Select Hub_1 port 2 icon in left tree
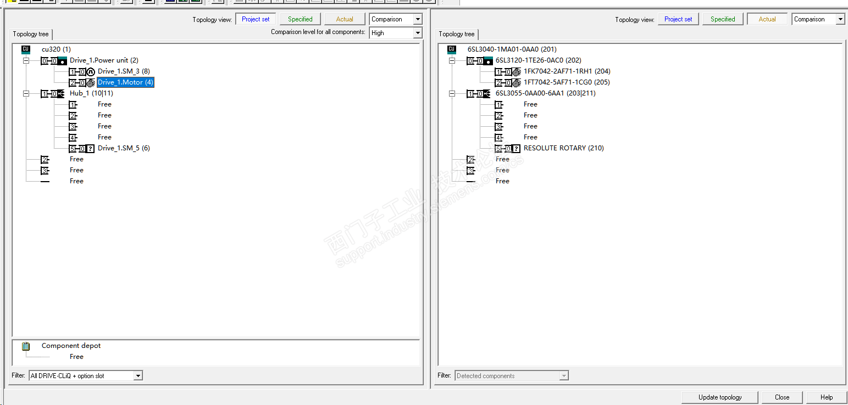 [73, 115]
